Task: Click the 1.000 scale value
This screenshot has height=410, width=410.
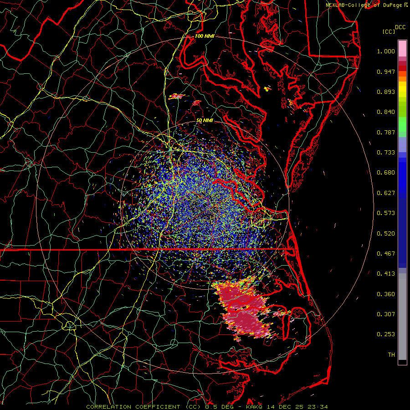Action: [x=386, y=51]
